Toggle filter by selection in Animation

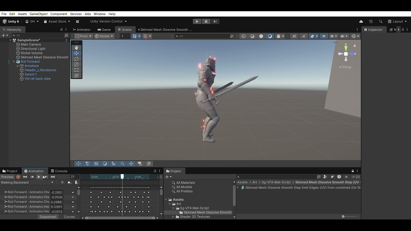tap(62, 182)
